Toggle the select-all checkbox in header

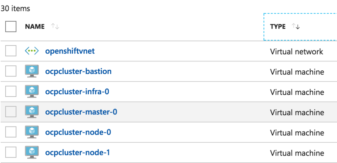(x=11, y=27)
